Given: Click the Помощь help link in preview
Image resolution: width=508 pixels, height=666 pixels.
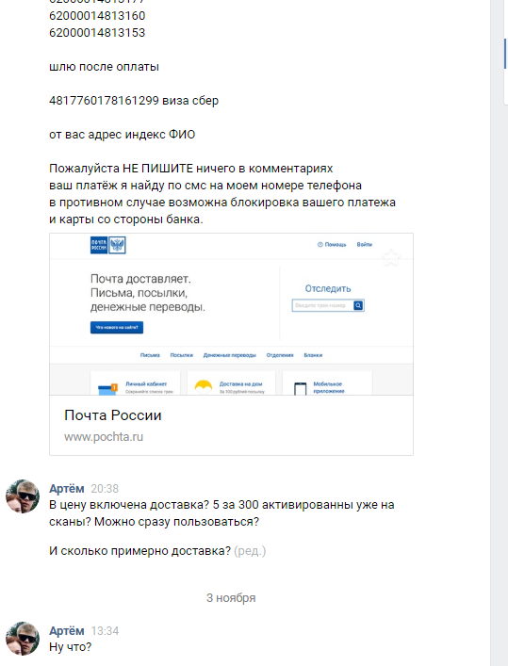Looking at the screenshot, I should (332, 245).
